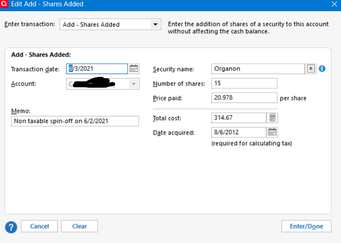341x243 pixels.
Task: Click the Enter/Done button
Action: click(306, 226)
